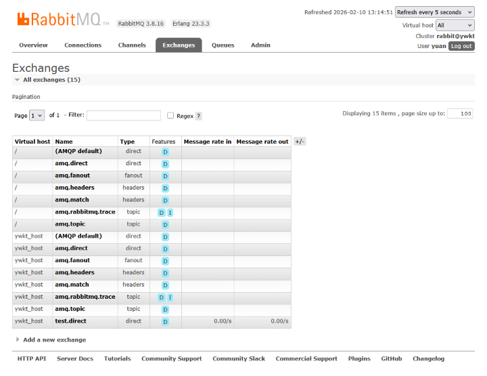This screenshot has height=376, width=487.
Task: Open the test.direct exchange
Action: pos(71,321)
